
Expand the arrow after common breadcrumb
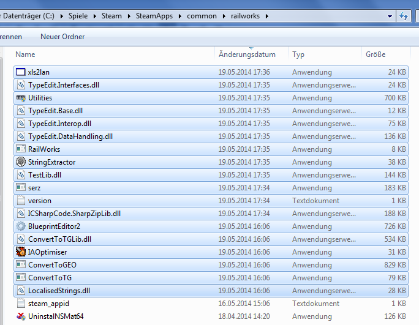coord(224,17)
